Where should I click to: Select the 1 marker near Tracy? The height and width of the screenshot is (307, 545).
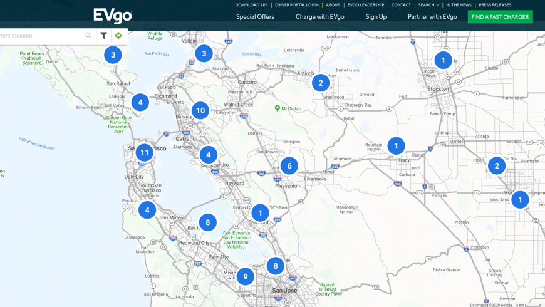pyautogui.click(x=397, y=146)
